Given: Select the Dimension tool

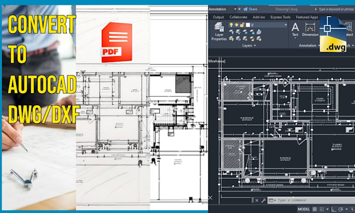Looking at the screenshot, I should pos(310,29).
